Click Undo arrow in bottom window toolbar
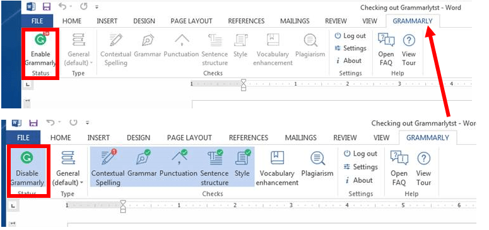 50,122
